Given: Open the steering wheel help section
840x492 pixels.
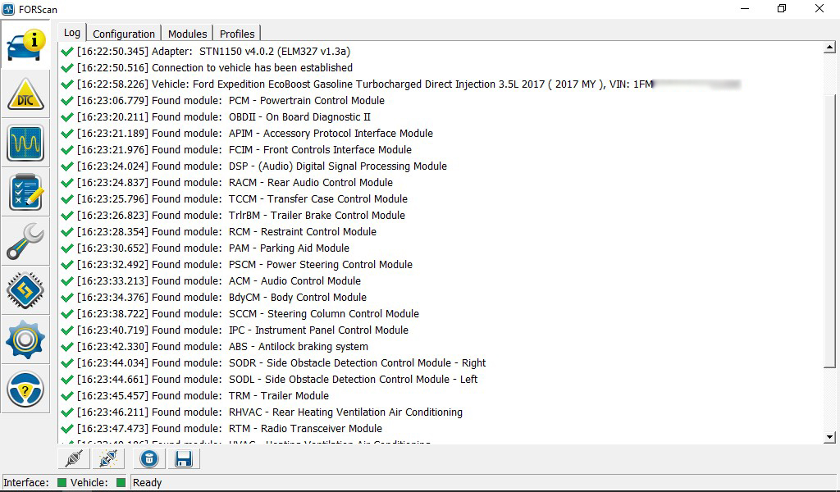Looking at the screenshot, I should [x=25, y=389].
